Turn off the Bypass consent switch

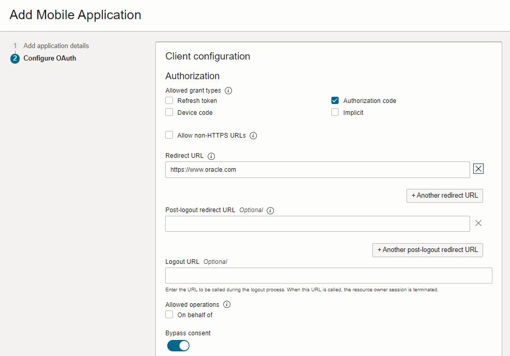[178, 346]
